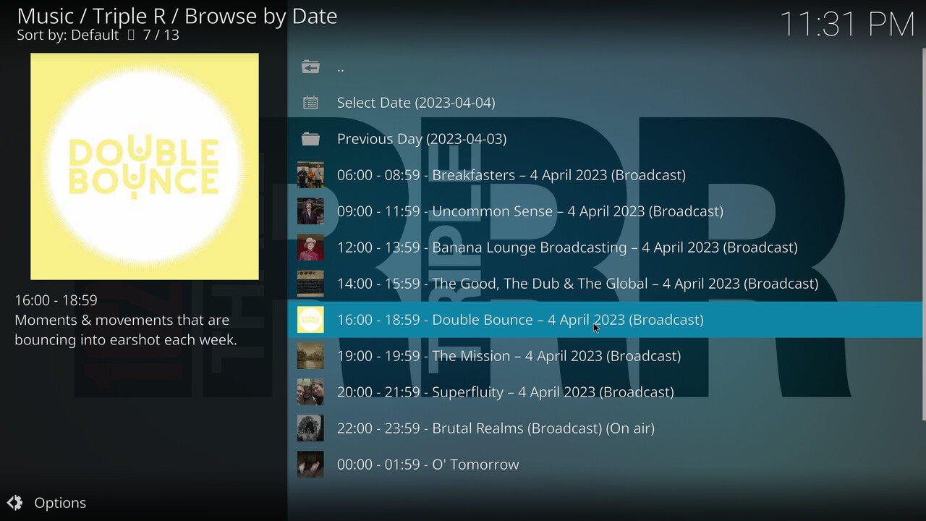The height and width of the screenshot is (521, 926).
Task: Click the Breakfasters show thumbnail
Action: pos(310,175)
